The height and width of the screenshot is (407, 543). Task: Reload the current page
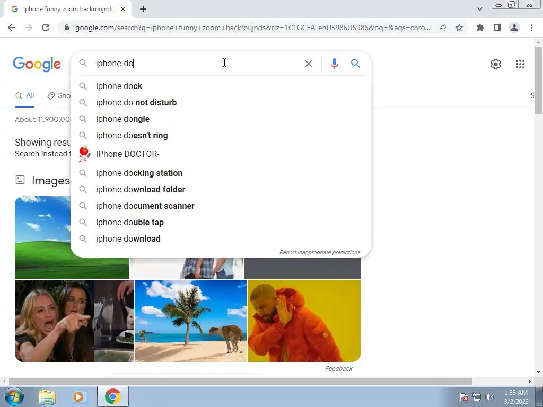tap(46, 28)
